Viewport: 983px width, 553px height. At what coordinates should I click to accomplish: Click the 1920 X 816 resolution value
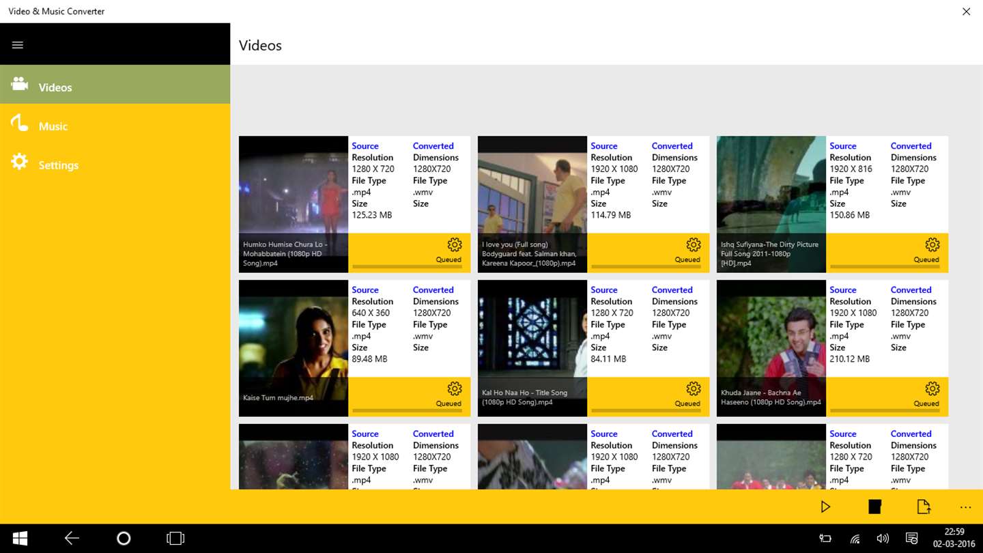tap(851, 169)
